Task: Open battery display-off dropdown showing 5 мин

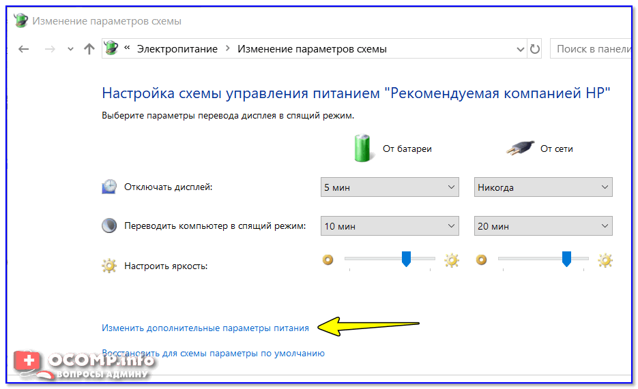Action: [390, 187]
